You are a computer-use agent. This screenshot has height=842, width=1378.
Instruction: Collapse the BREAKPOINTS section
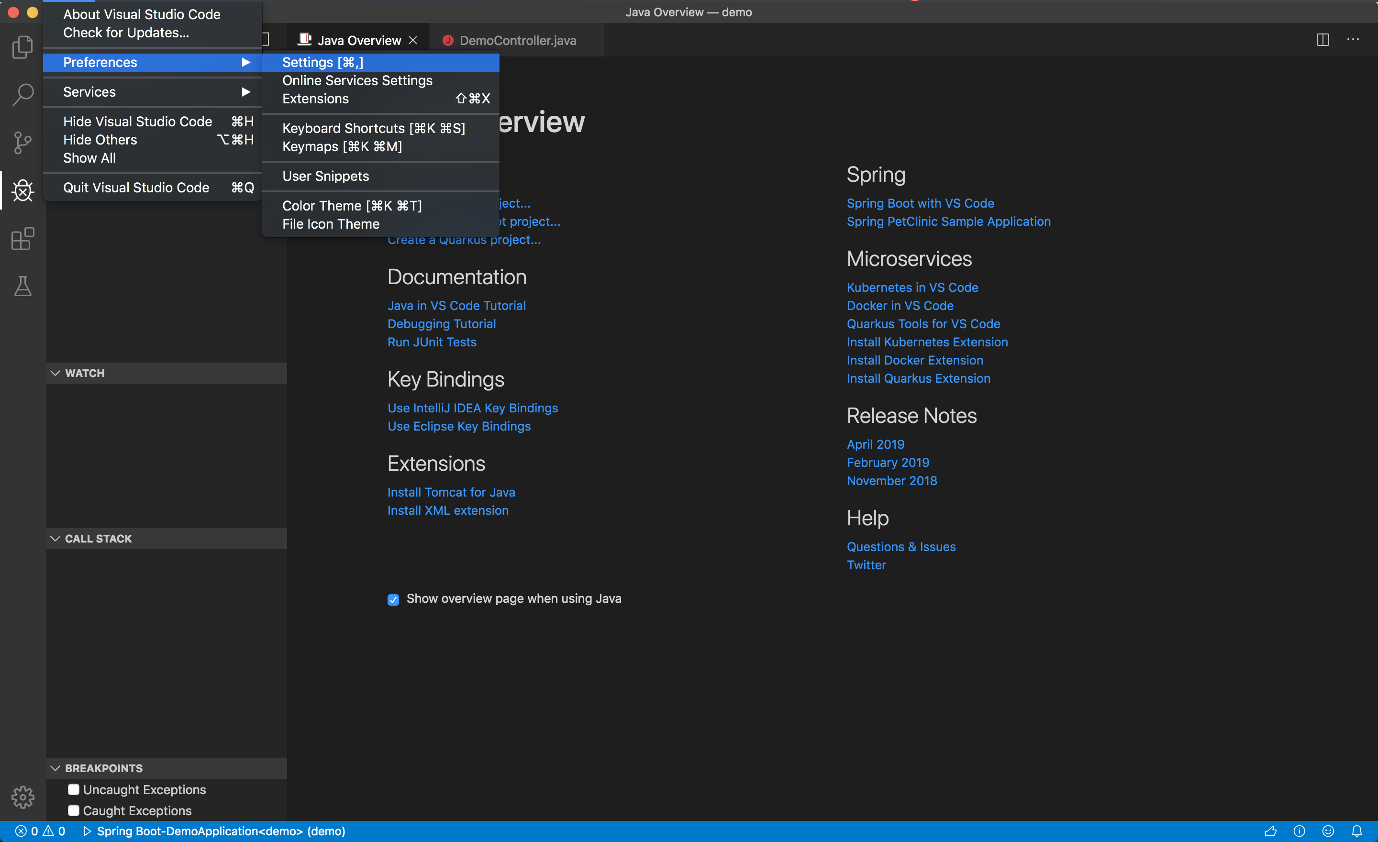(x=167, y=768)
